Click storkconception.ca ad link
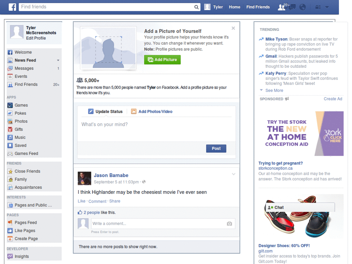This screenshot has height=264, width=352. tap(275, 168)
